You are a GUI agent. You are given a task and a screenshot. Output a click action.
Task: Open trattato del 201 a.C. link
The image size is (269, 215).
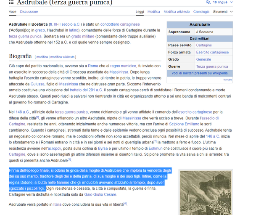coord(86,90)
